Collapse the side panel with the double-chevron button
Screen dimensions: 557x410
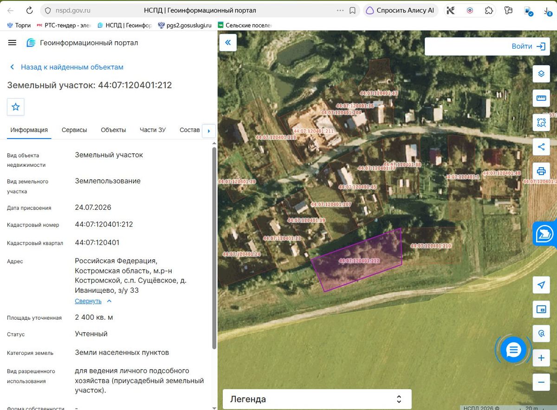(x=228, y=43)
